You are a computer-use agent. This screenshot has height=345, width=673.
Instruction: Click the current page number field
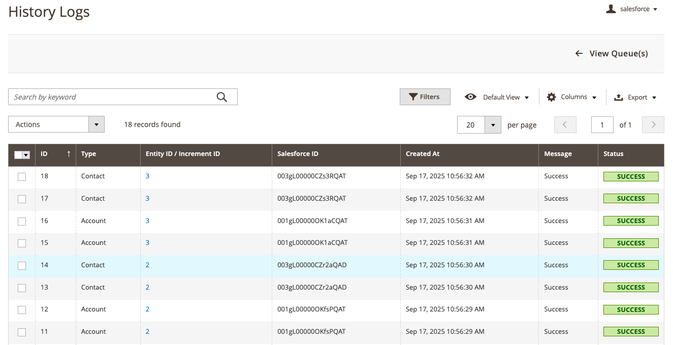pyautogui.click(x=602, y=124)
